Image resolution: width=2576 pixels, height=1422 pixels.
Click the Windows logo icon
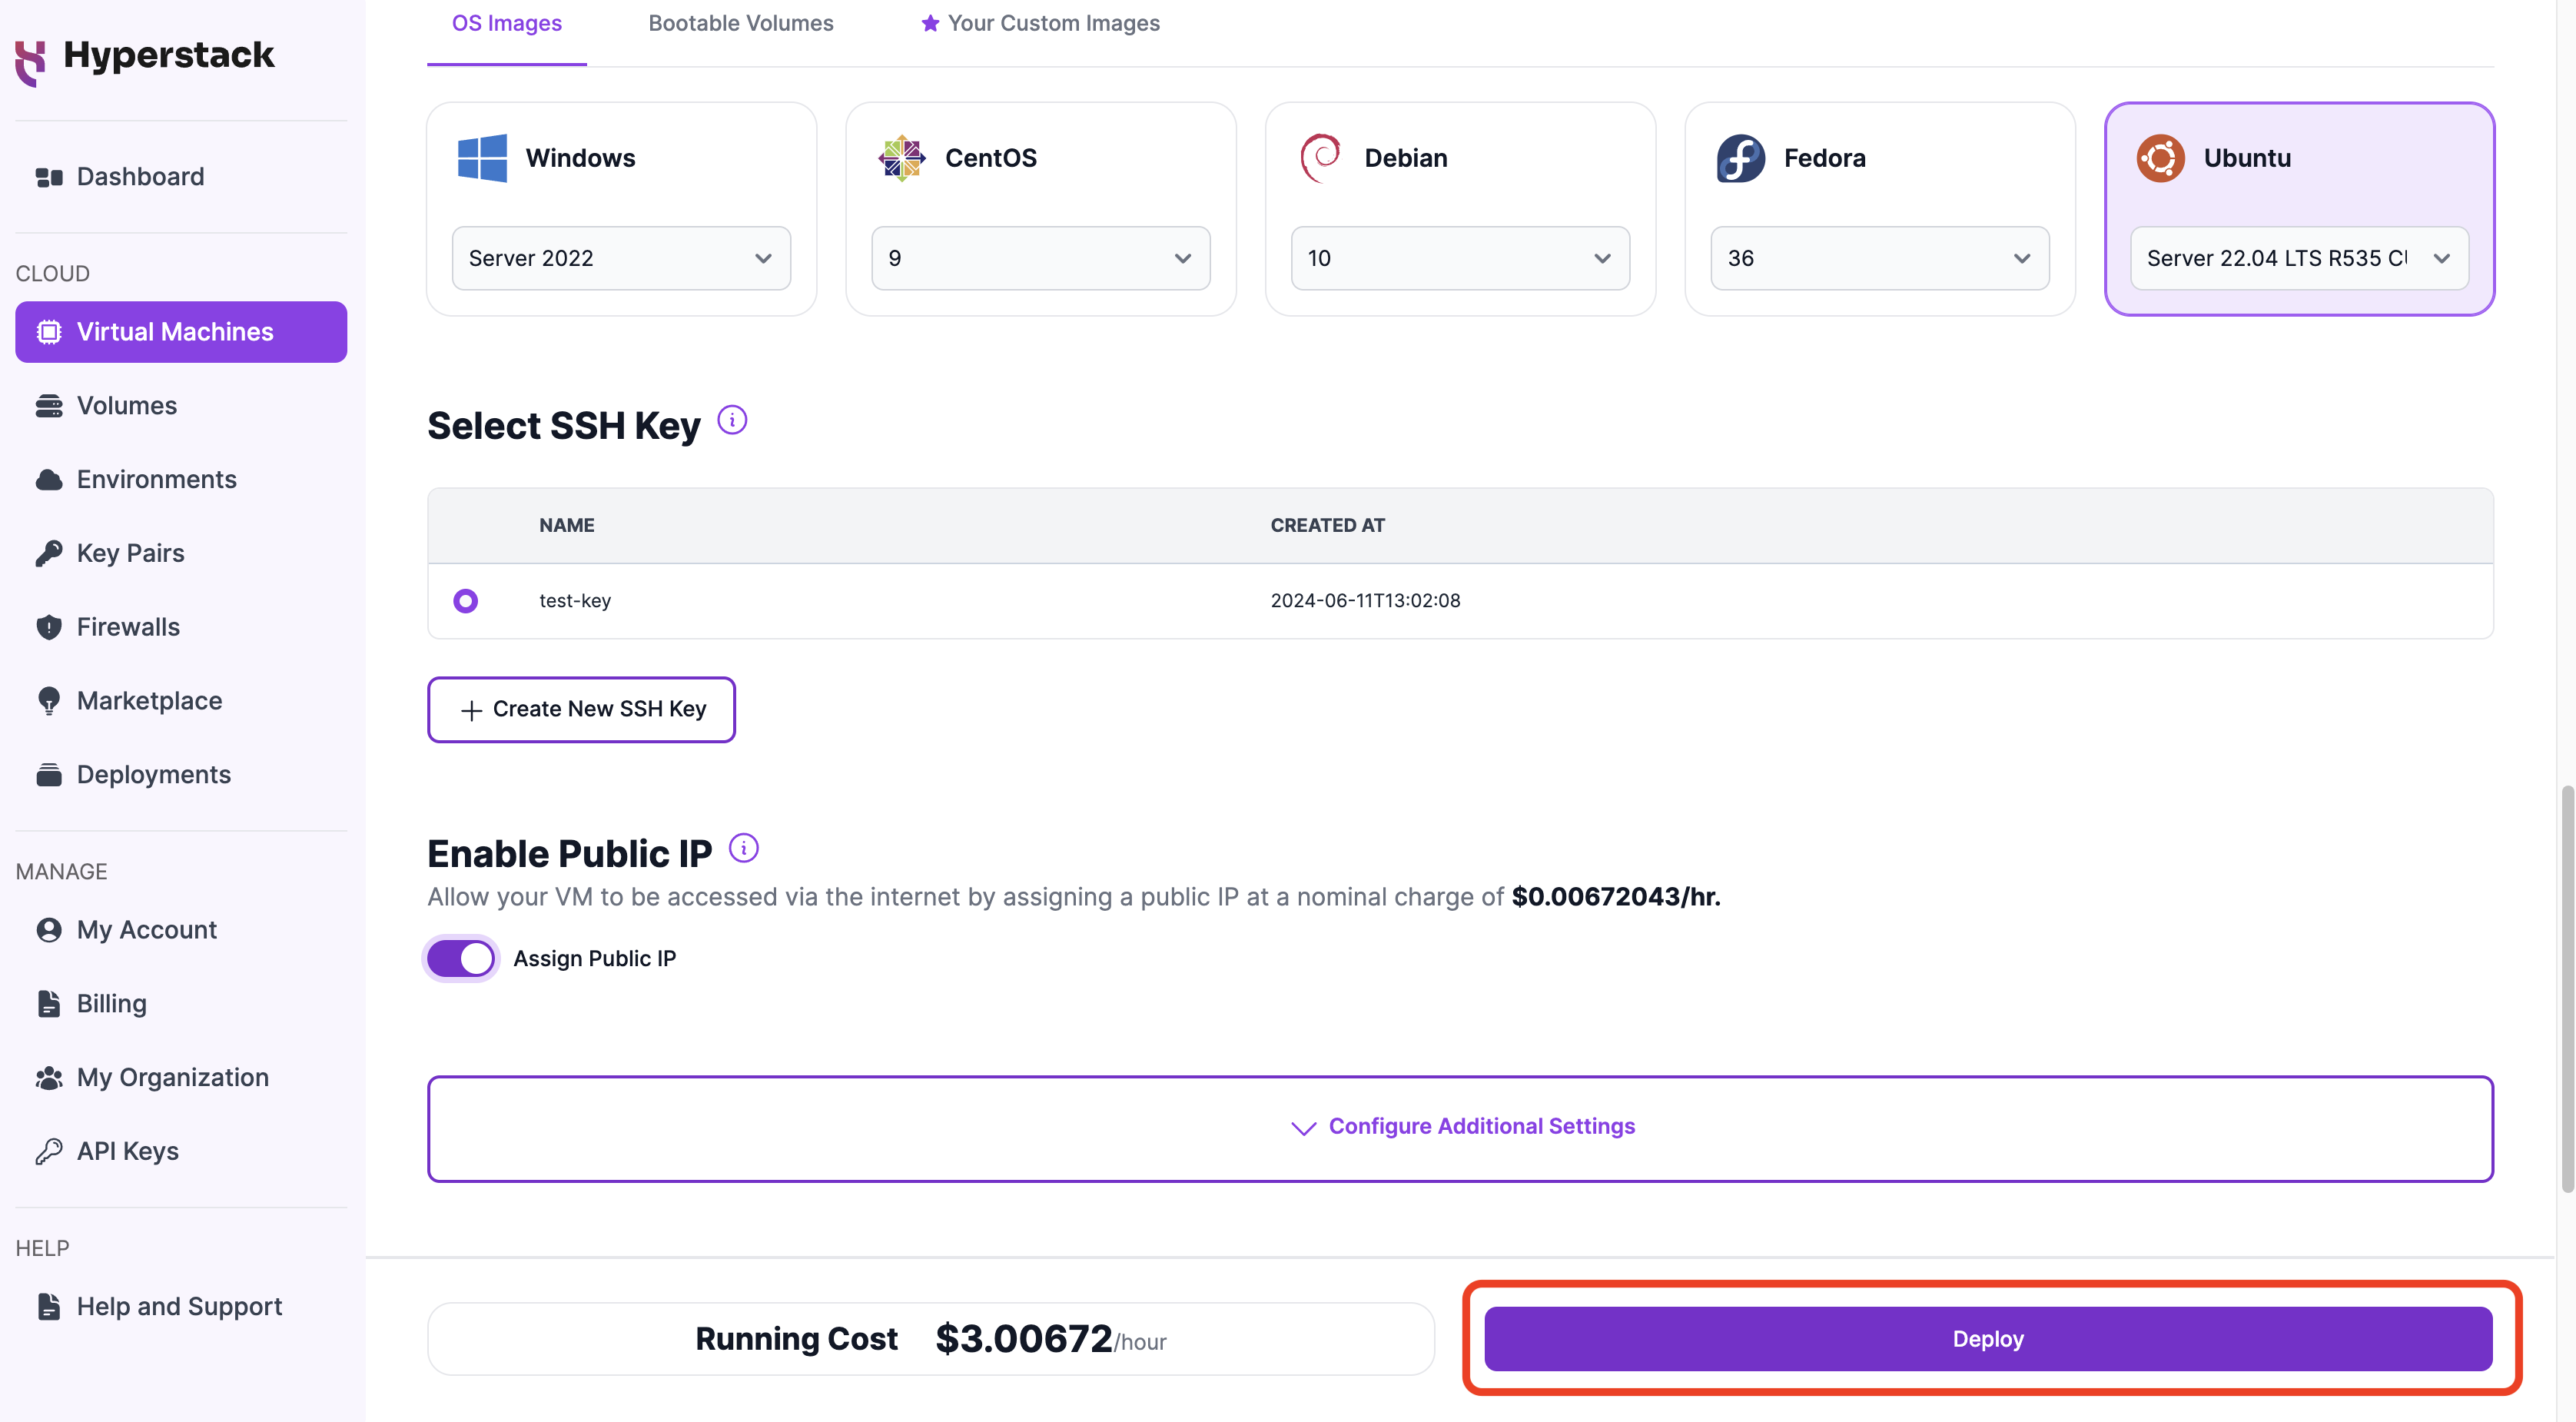pyautogui.click(x=482, y=158)
